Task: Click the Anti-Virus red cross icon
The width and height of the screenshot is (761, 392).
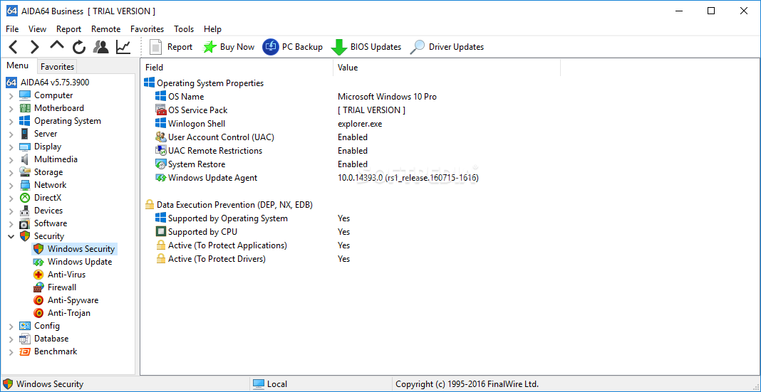Action: 38,275
